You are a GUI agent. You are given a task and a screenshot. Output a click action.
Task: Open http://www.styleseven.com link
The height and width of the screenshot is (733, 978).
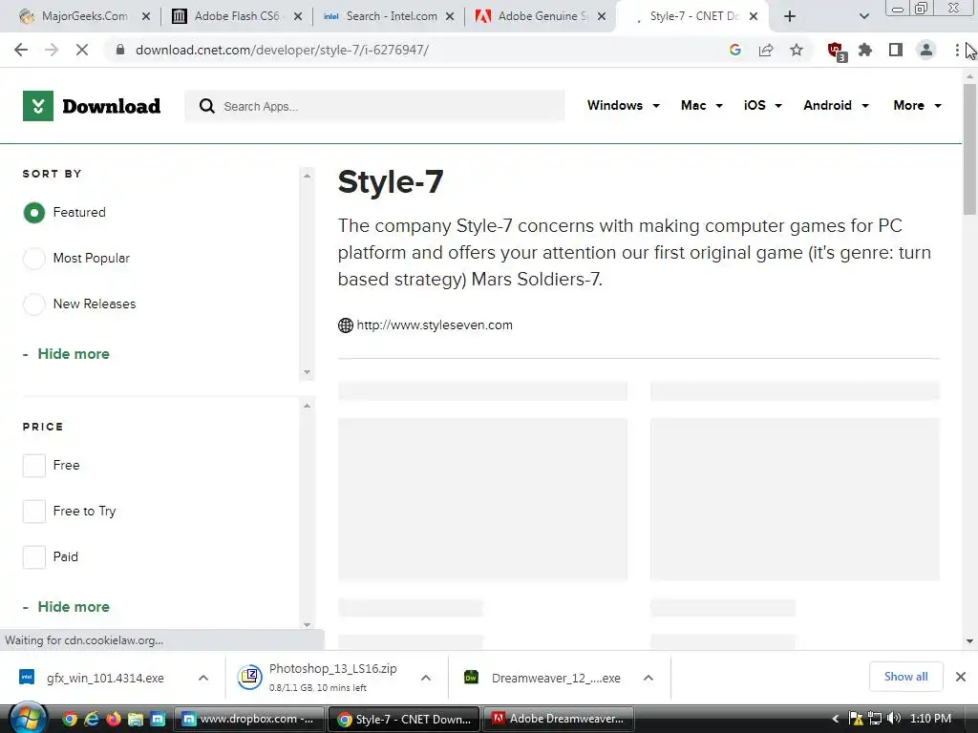coord(435,325)
